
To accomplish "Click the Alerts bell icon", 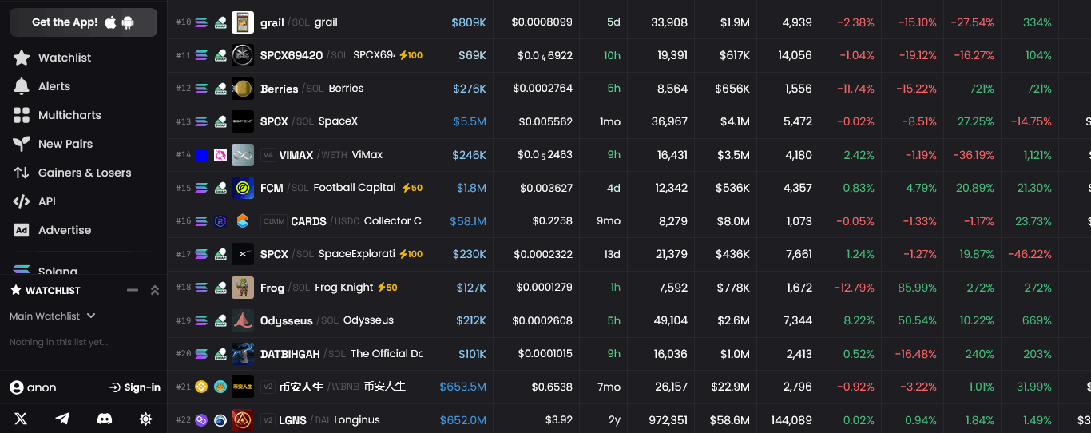I will pyautogui.click(x=22, y=86).
